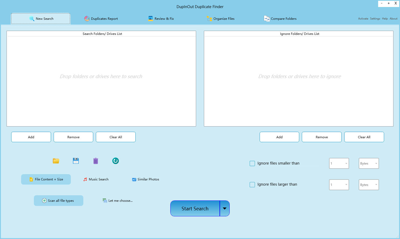Open the Organize Files tab
Viewport: 400px width, 239px height.
221,19
